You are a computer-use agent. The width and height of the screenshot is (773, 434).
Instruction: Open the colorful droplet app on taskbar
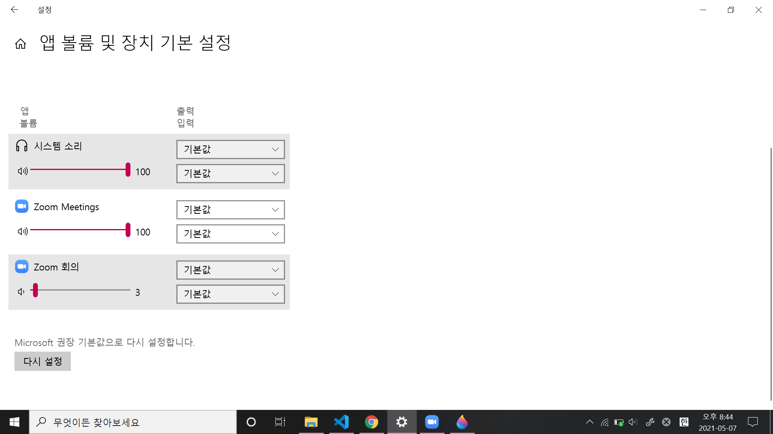(x=462, y=422)
